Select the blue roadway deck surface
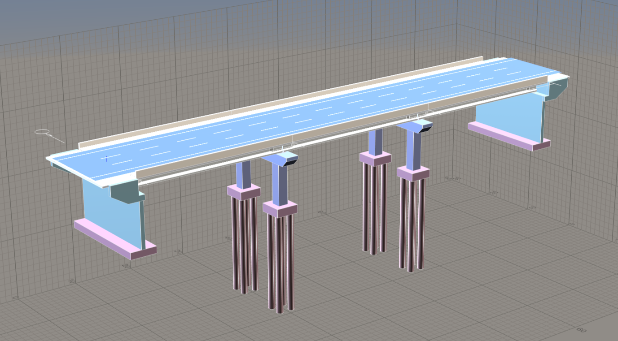 (x=314, y=112)
